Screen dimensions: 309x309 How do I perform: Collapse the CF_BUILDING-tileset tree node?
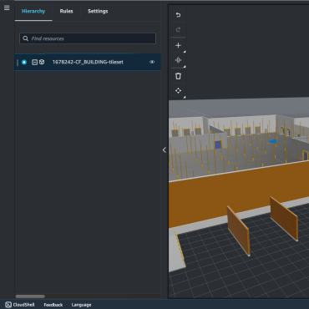(x=34, y=62)
